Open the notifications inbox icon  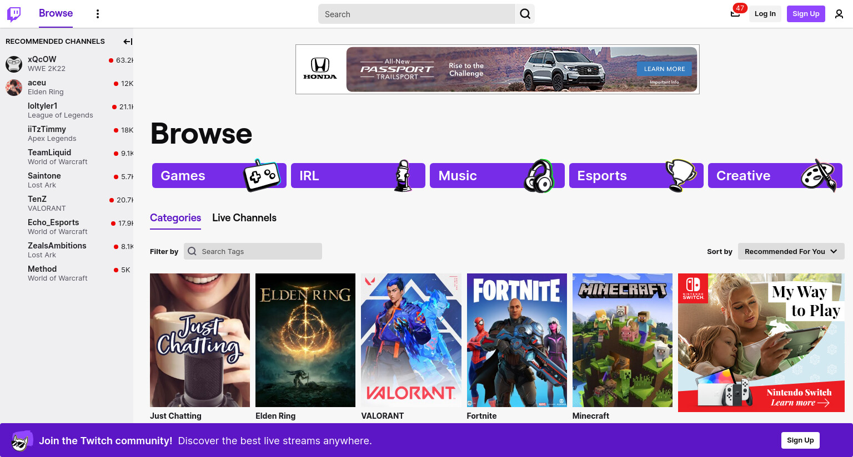[x=735, y=14]
